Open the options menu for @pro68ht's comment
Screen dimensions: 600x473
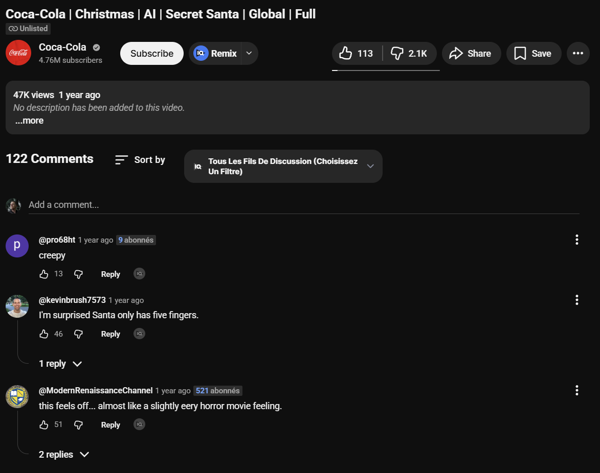pos(576,240)
